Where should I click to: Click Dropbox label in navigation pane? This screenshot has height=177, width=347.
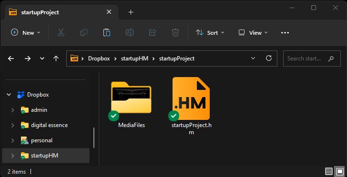[x=38, y=95]
